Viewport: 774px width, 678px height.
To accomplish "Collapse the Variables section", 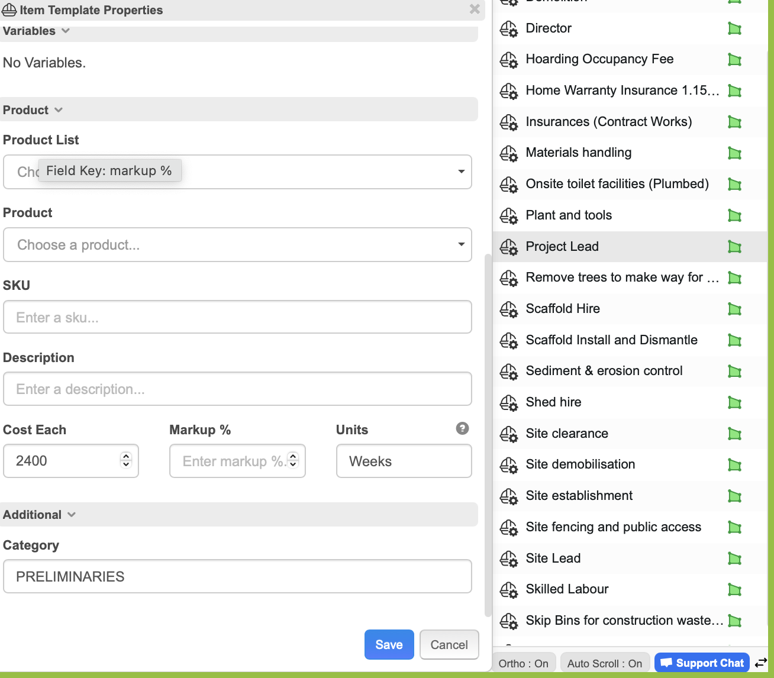I will tap(36, 31).
